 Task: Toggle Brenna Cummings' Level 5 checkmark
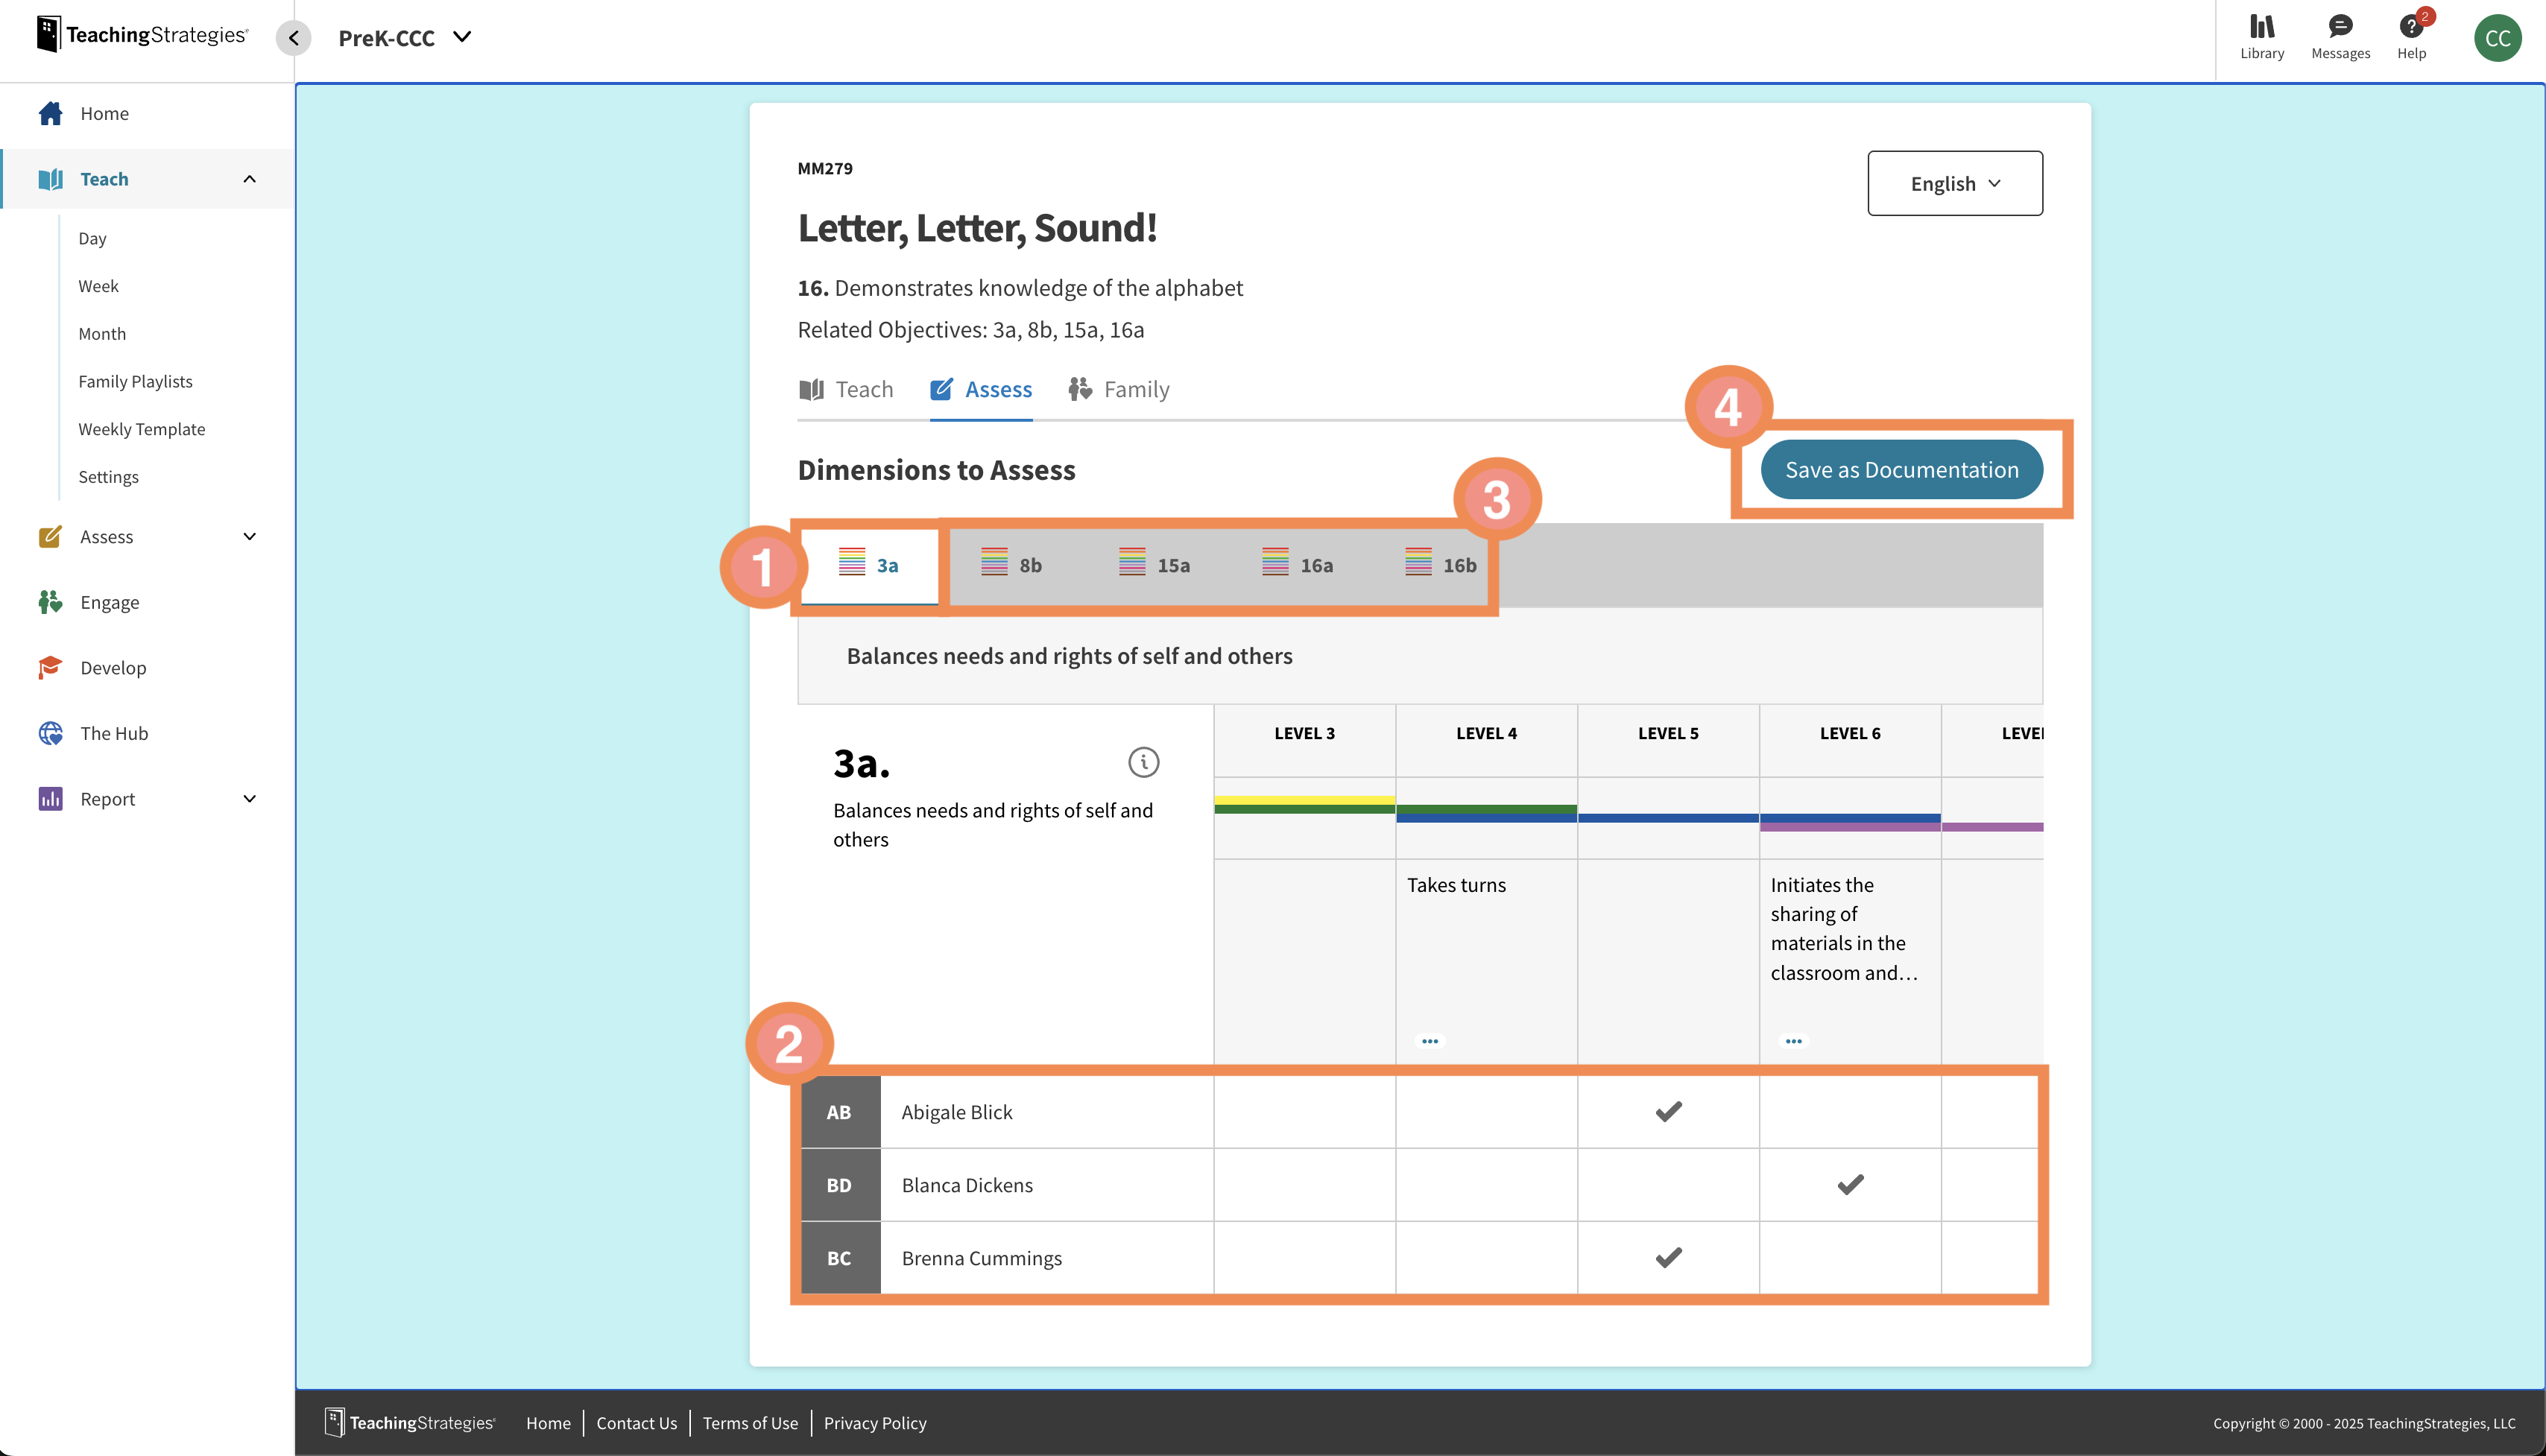[x=1668, y=1257]
